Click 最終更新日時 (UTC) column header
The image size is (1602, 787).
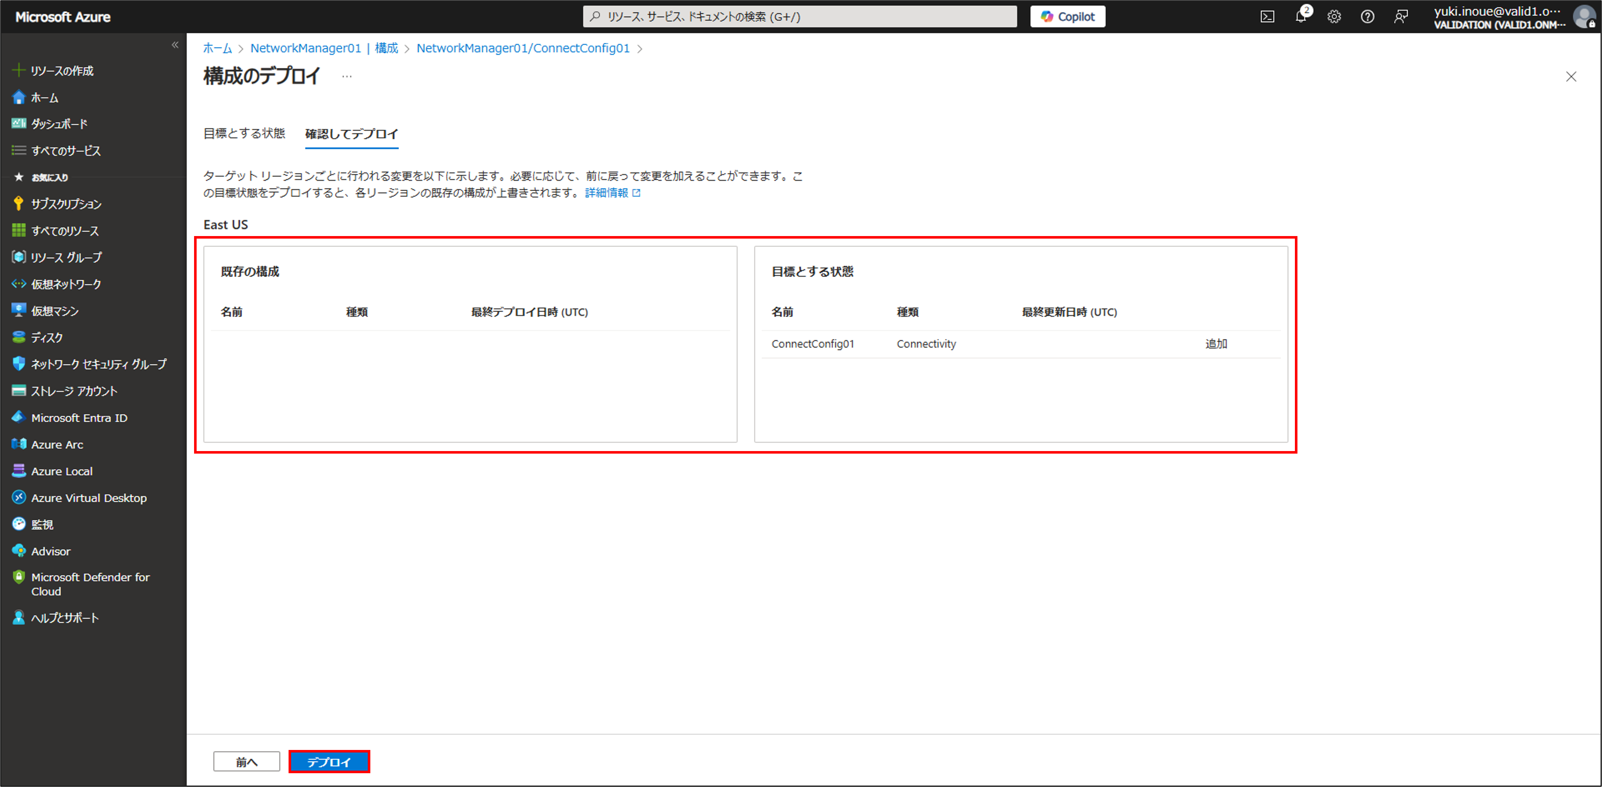pos(1069,312)
